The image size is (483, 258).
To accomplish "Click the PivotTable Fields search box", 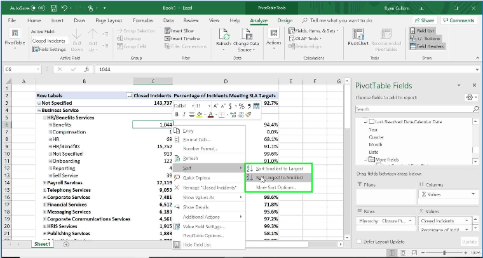I will [x=417, y=109].
